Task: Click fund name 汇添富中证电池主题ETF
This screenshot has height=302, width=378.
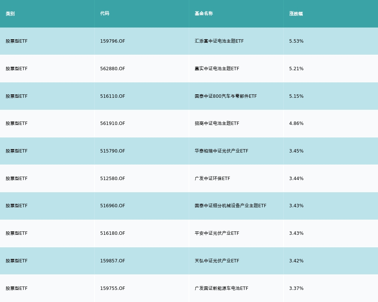Action: [219, 41]
